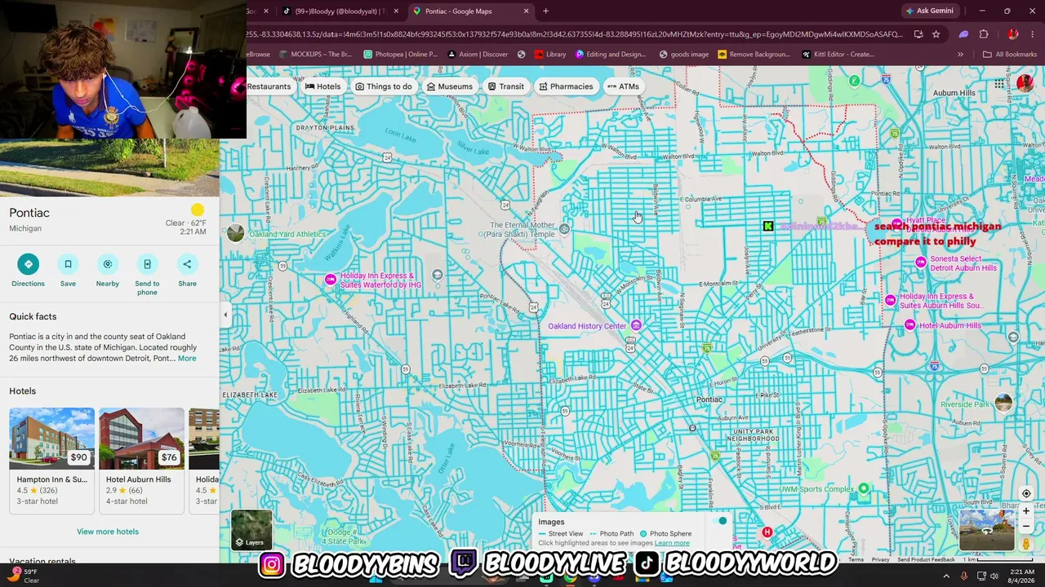Show your location on the map
Screen dimensions: 1045x587
(x=1026, y=493)
